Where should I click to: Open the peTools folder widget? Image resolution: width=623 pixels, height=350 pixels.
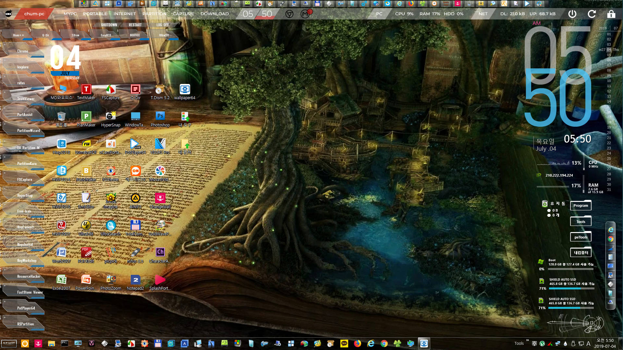coord(580,237)
